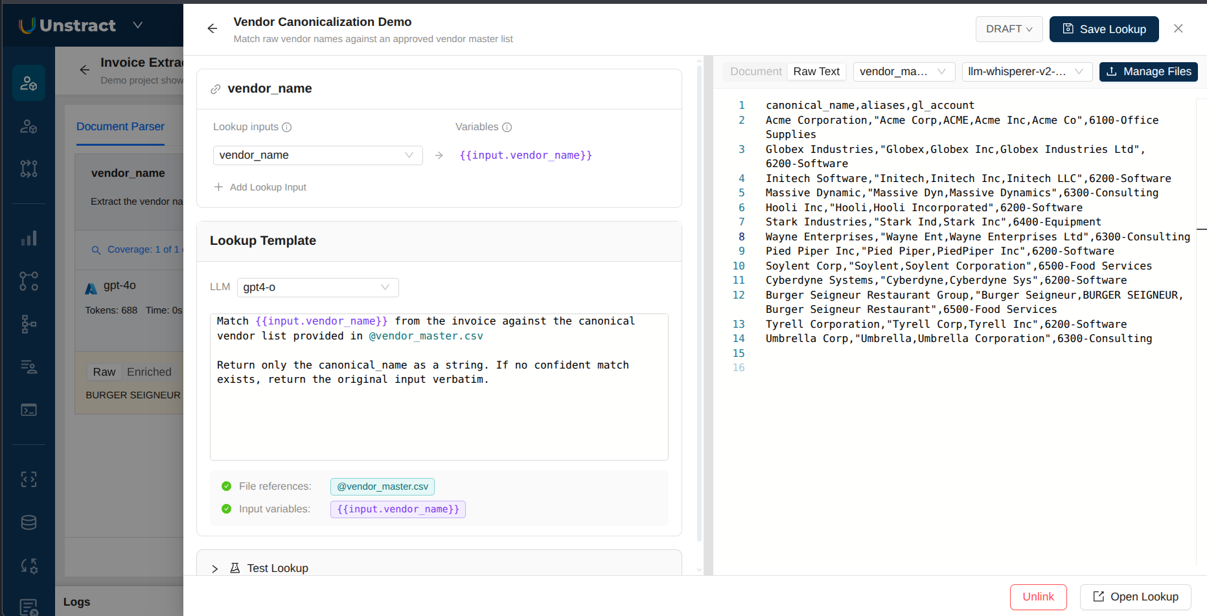The height and width of the screenshot is (616, 1207).
Task: Select the Raw output tab
Action: pos(104,372)
